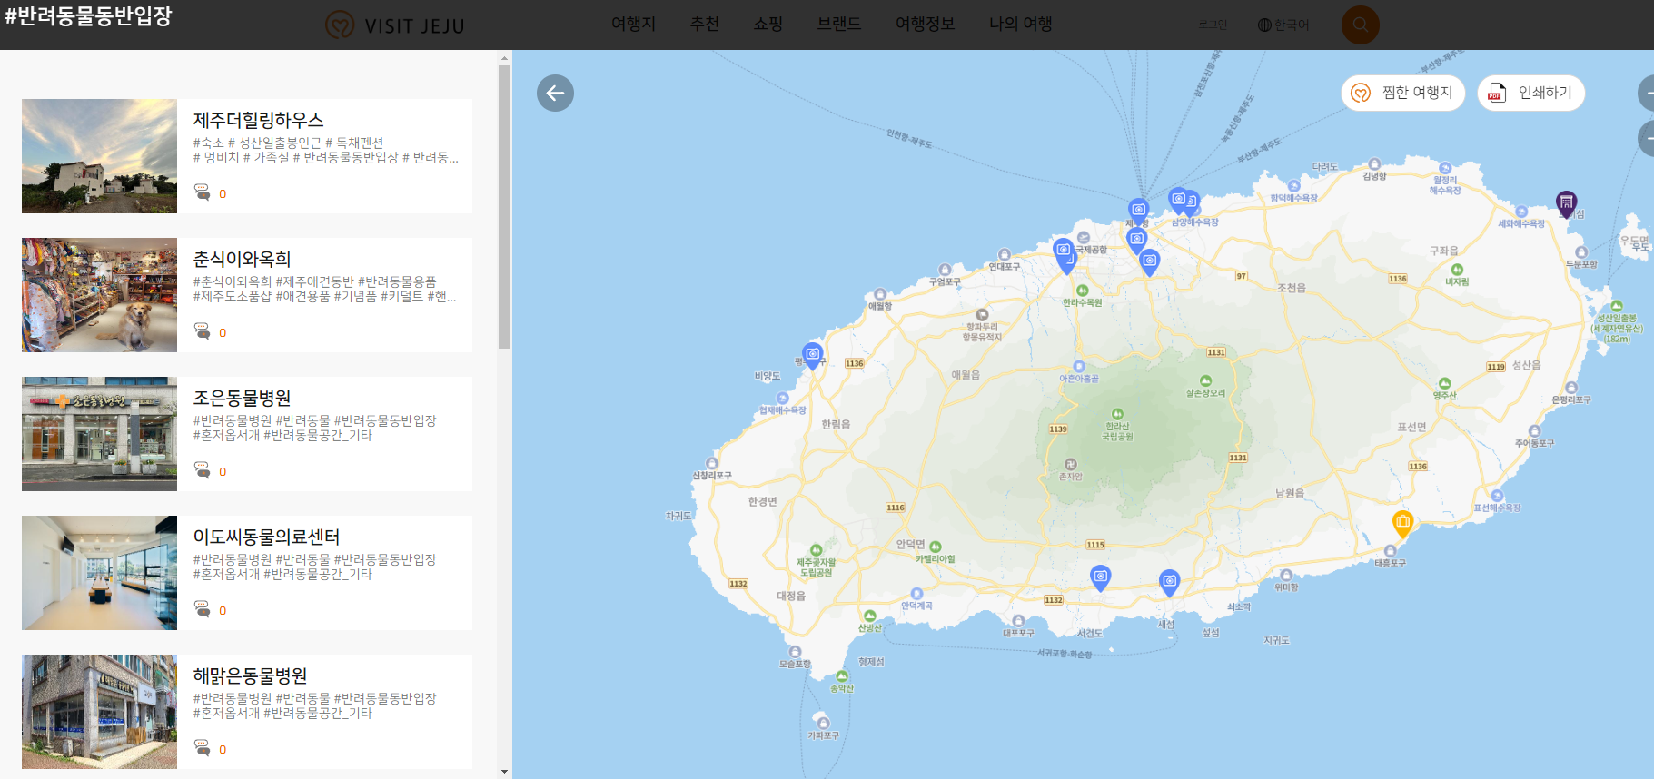
Task: Click the blue camera marker near 새섬
Action: point(1169,582)
